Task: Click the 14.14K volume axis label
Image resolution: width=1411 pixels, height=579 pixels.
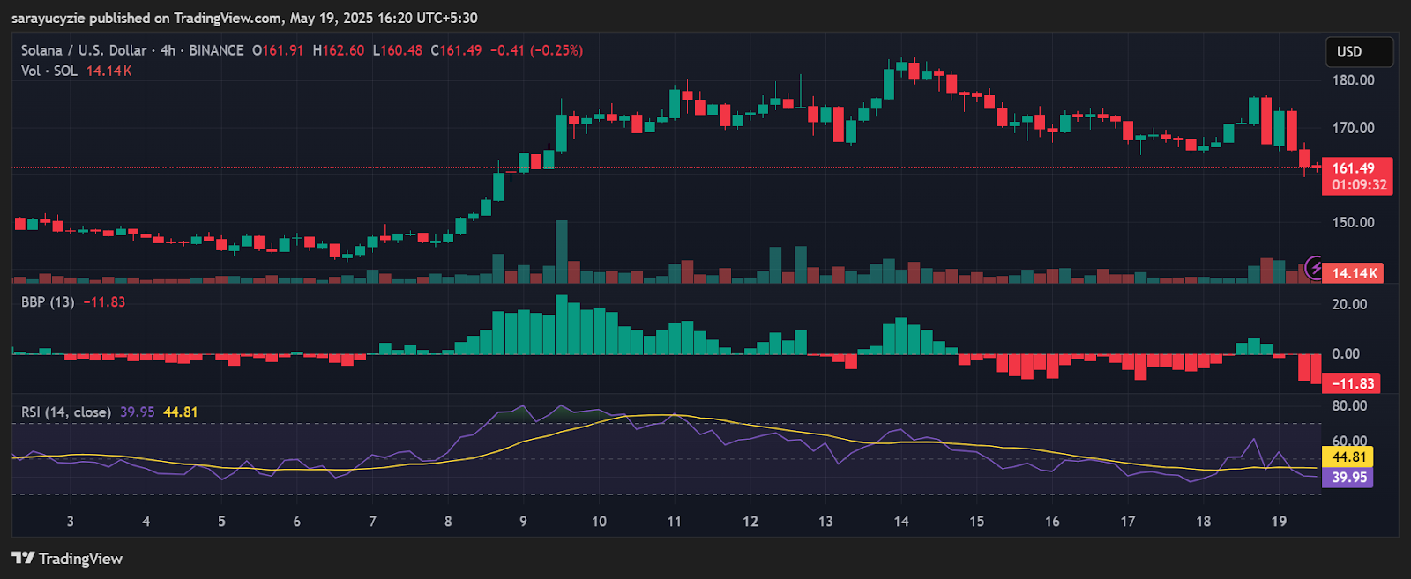Action: tap(1354, 273)
